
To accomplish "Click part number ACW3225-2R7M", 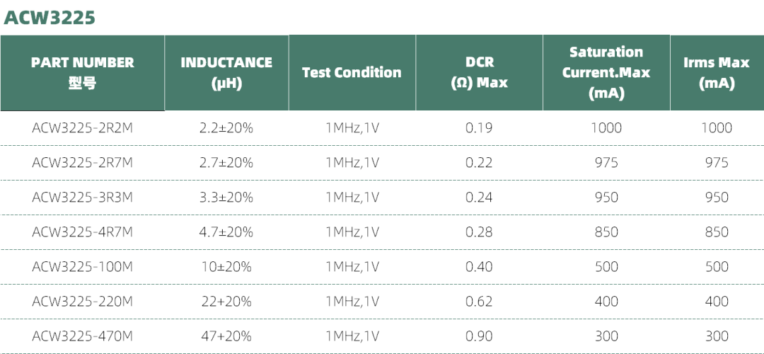I will 82,163.
